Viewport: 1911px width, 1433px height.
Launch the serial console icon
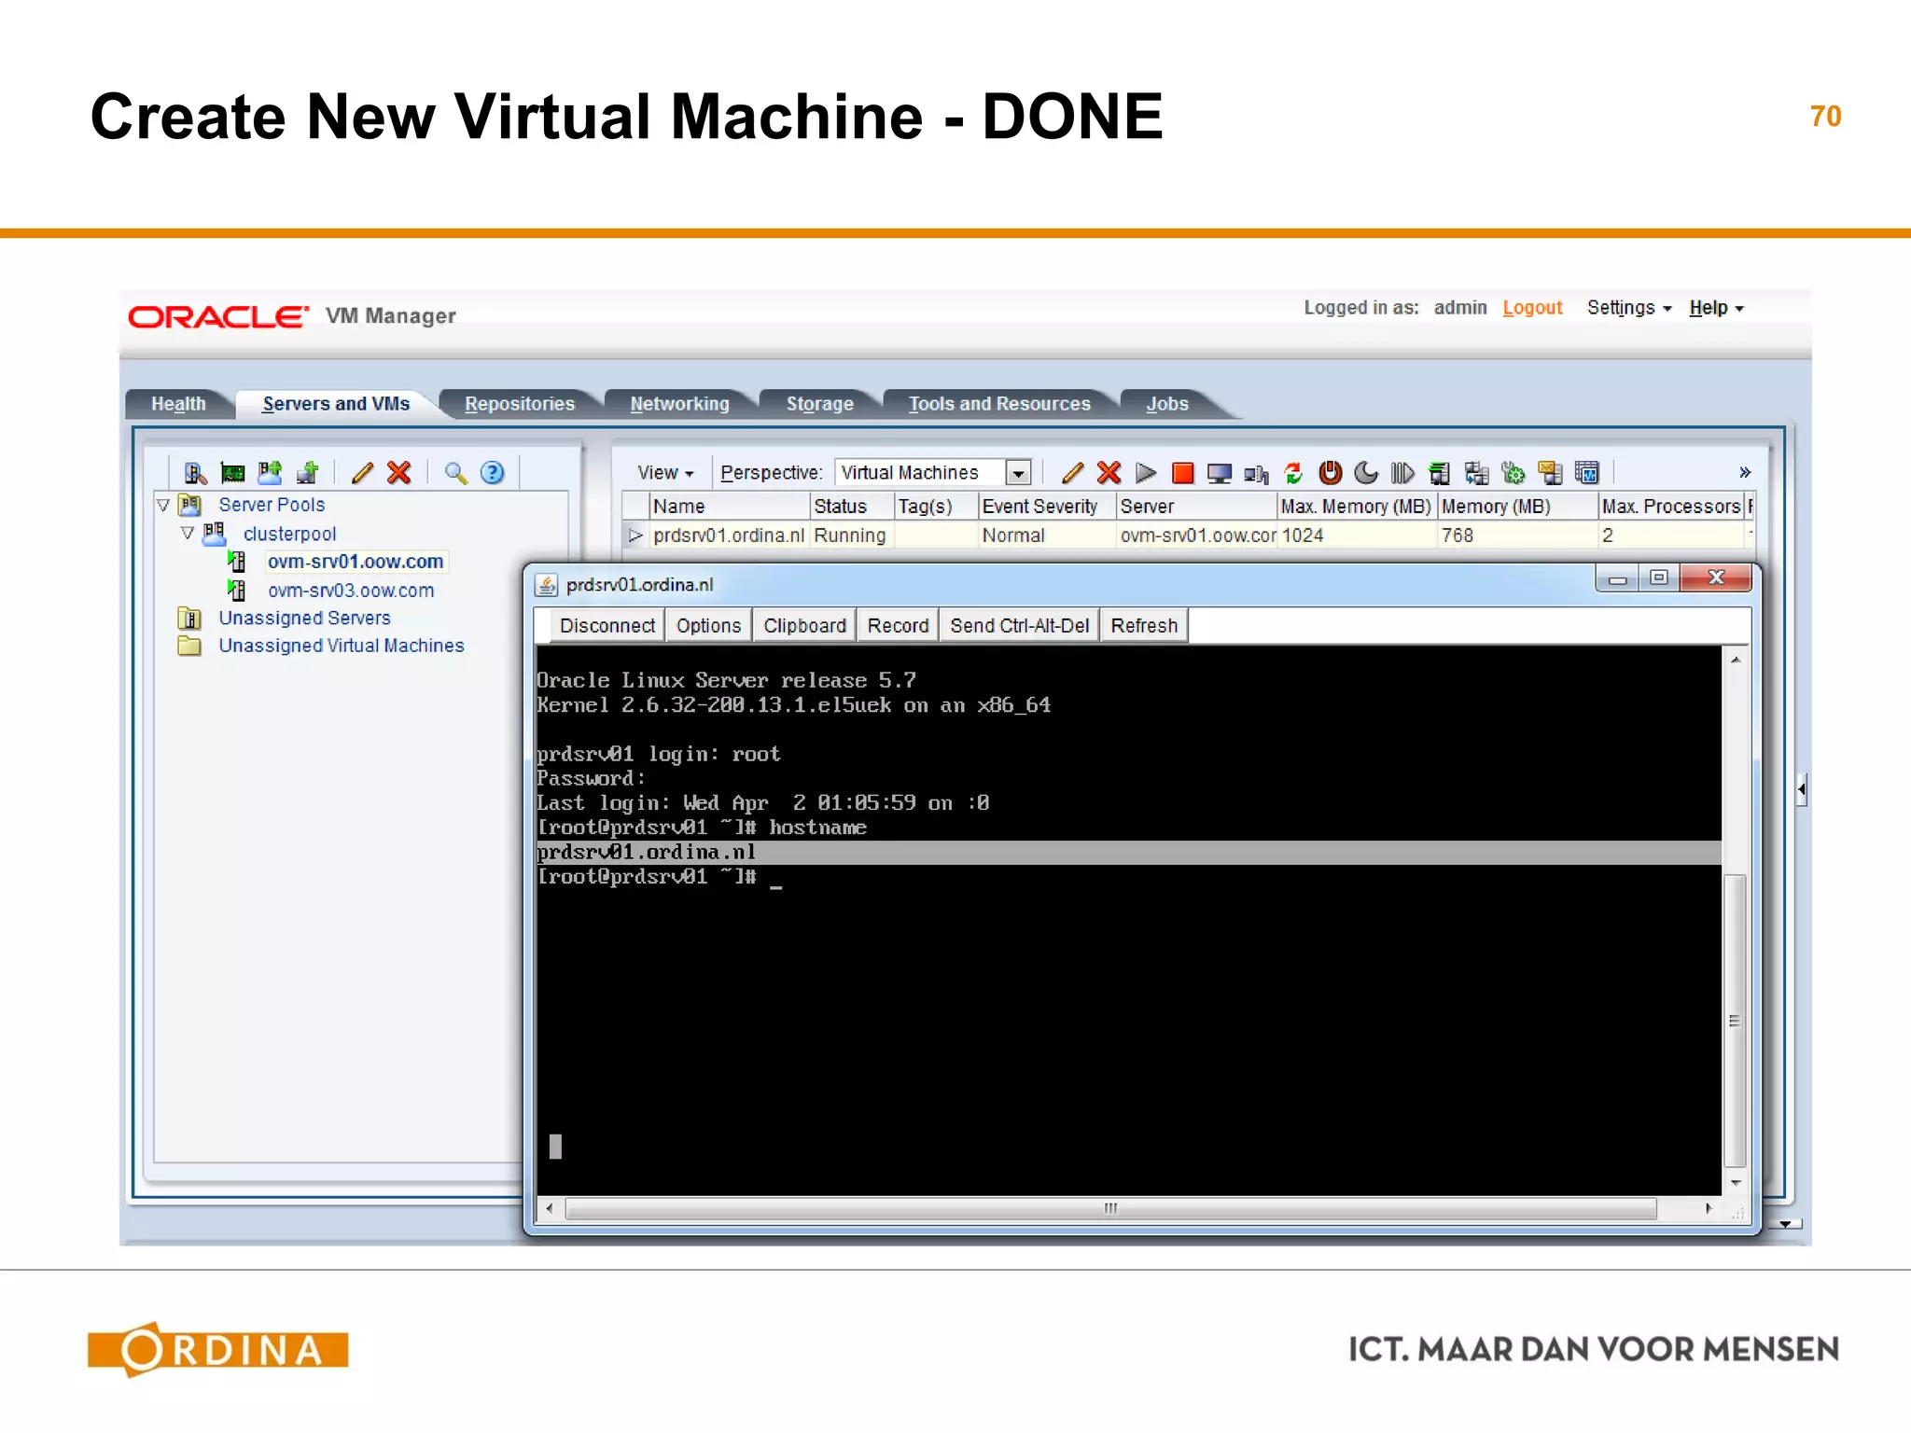click(x=1256, y=474)
